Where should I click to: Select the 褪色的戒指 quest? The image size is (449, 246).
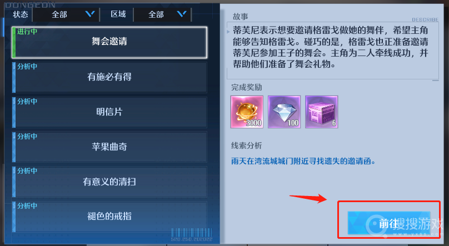tap(109, 217)
